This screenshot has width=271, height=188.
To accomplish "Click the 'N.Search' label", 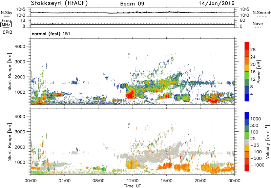I will pos(262,13).
